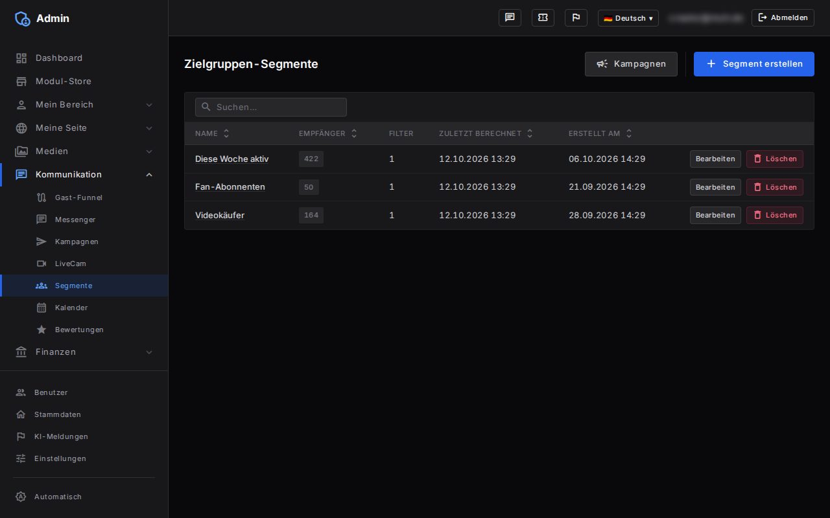This screenshot has width=830, height=518.
Task: Open the flag reports icon in header
Action: (576, 17)
